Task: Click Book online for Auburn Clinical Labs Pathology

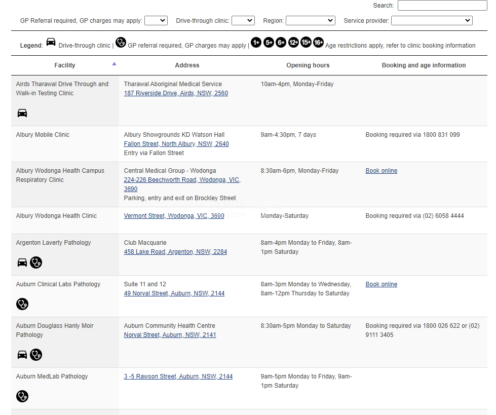Action: 381,284
